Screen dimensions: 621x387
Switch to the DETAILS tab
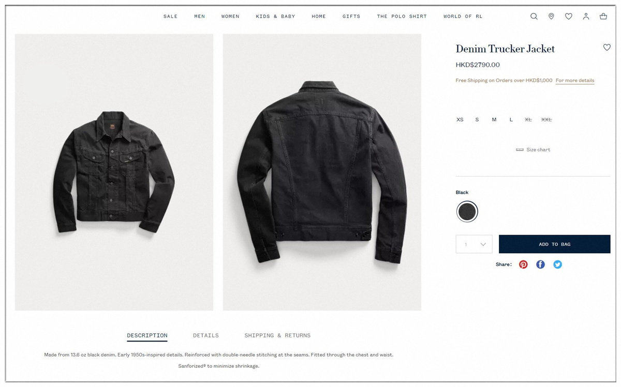point(206,336)
